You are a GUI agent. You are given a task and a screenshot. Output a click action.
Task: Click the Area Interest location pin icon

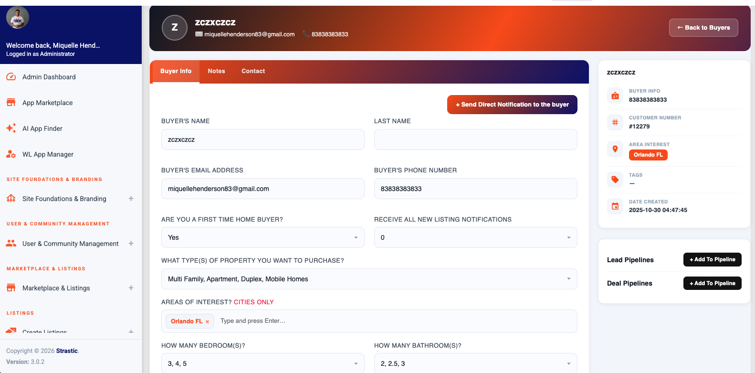(x=615, y=149)
